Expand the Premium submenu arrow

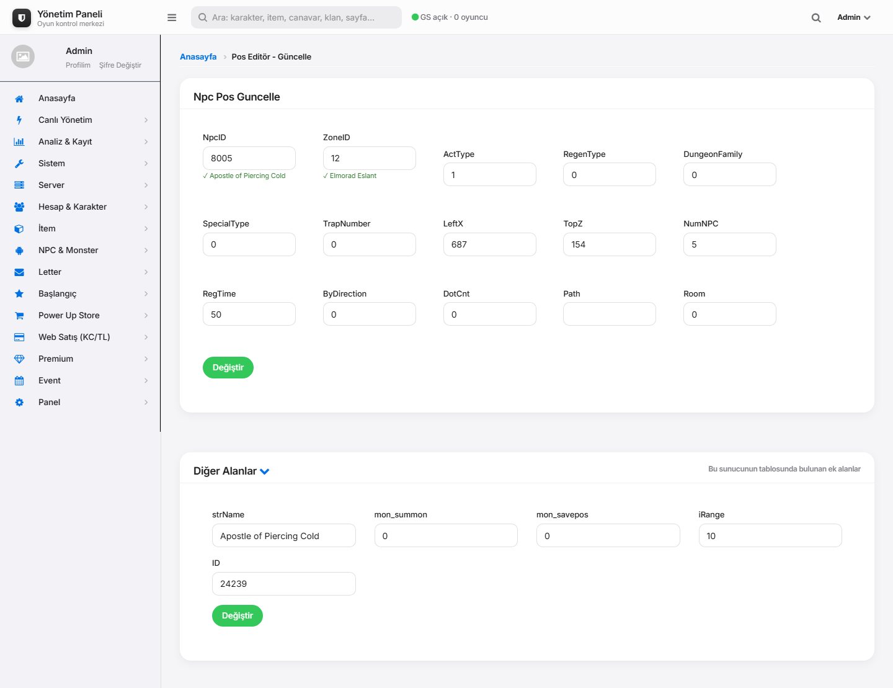tap(146, 359)
